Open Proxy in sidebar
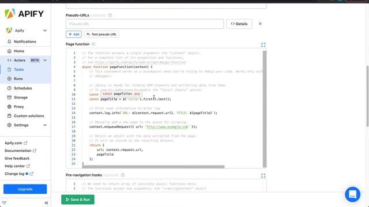The height and width of the screenshot is (207, 369). [x=19, y=106]
